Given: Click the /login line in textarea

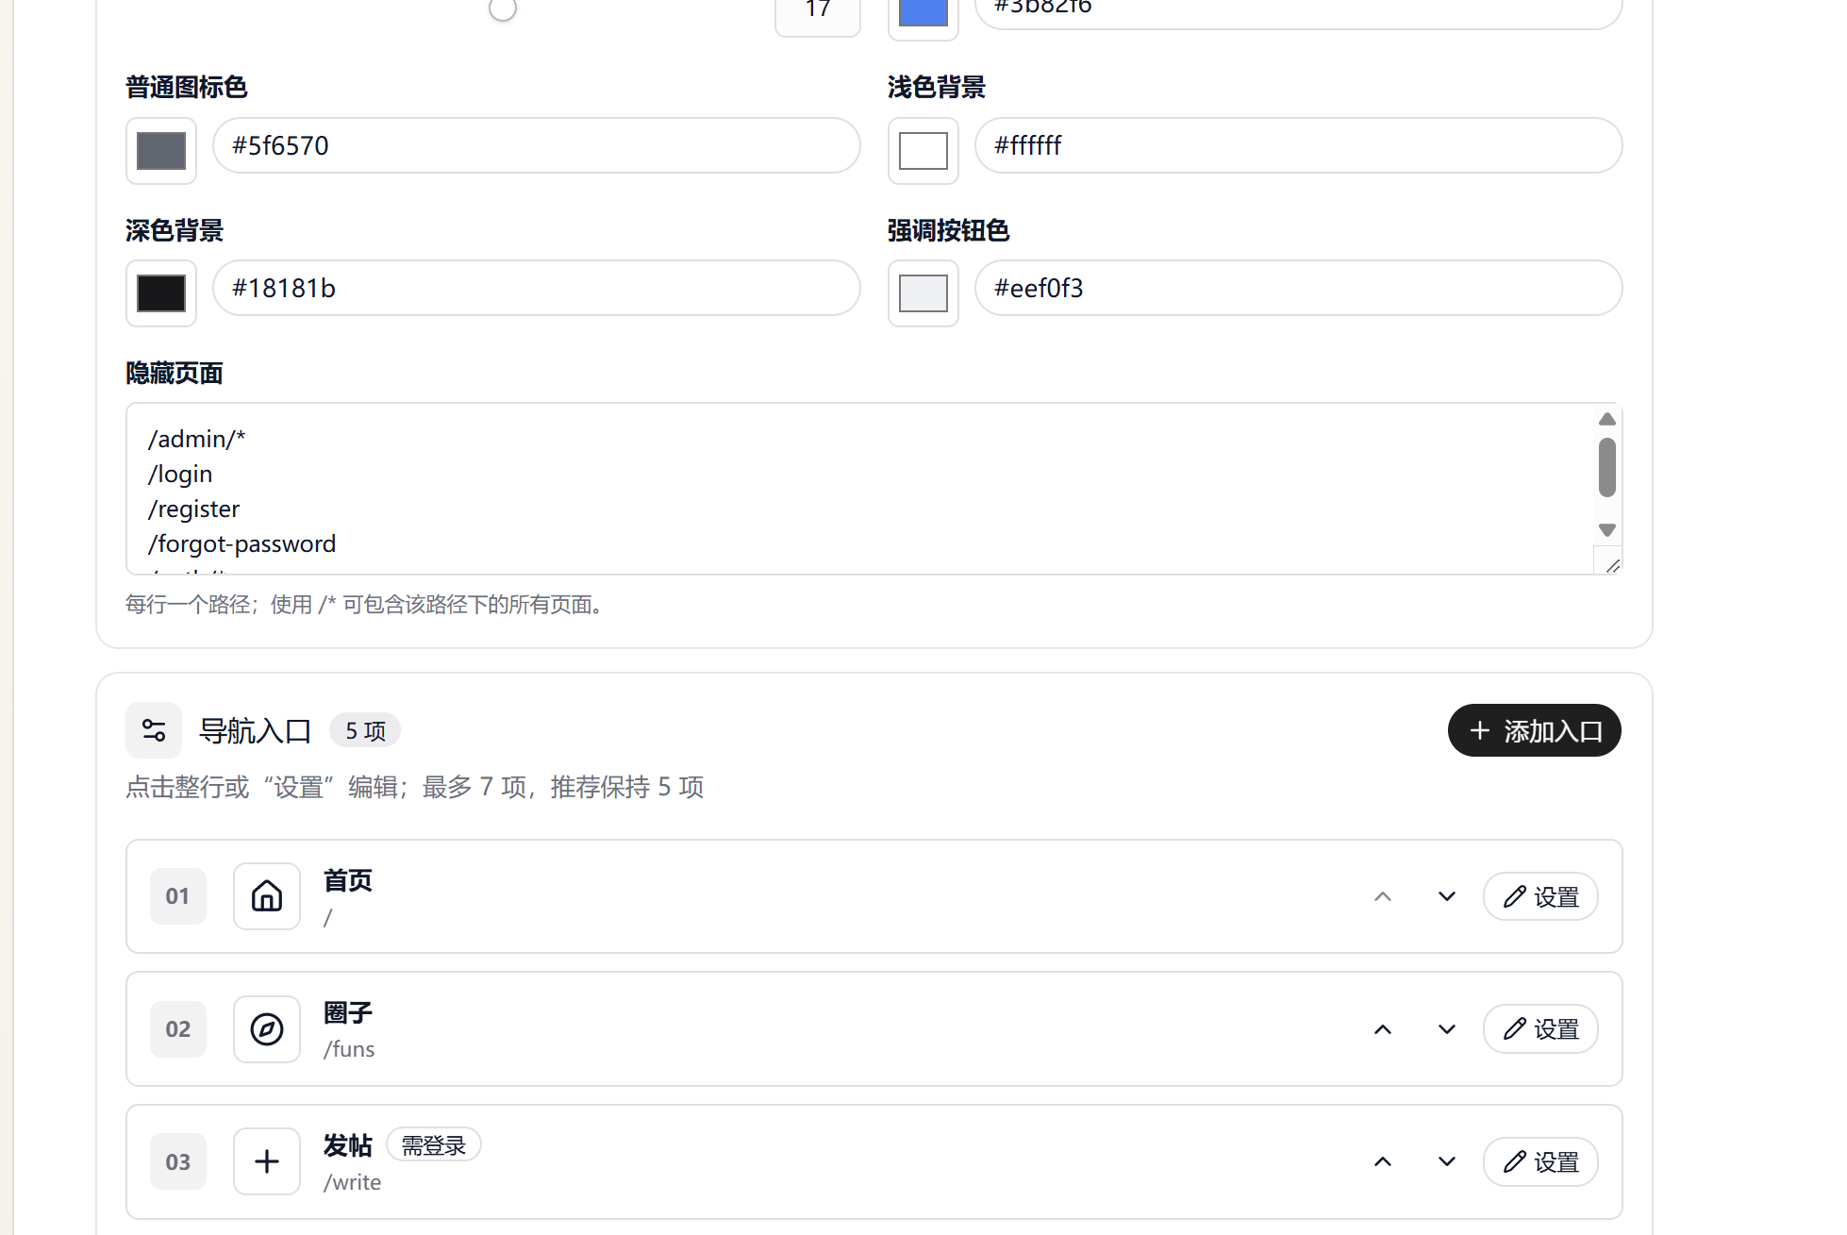Looking at the screenshot, I should 180,475.
